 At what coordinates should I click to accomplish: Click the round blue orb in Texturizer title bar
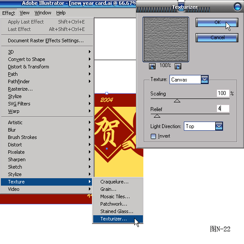[237, 7]
